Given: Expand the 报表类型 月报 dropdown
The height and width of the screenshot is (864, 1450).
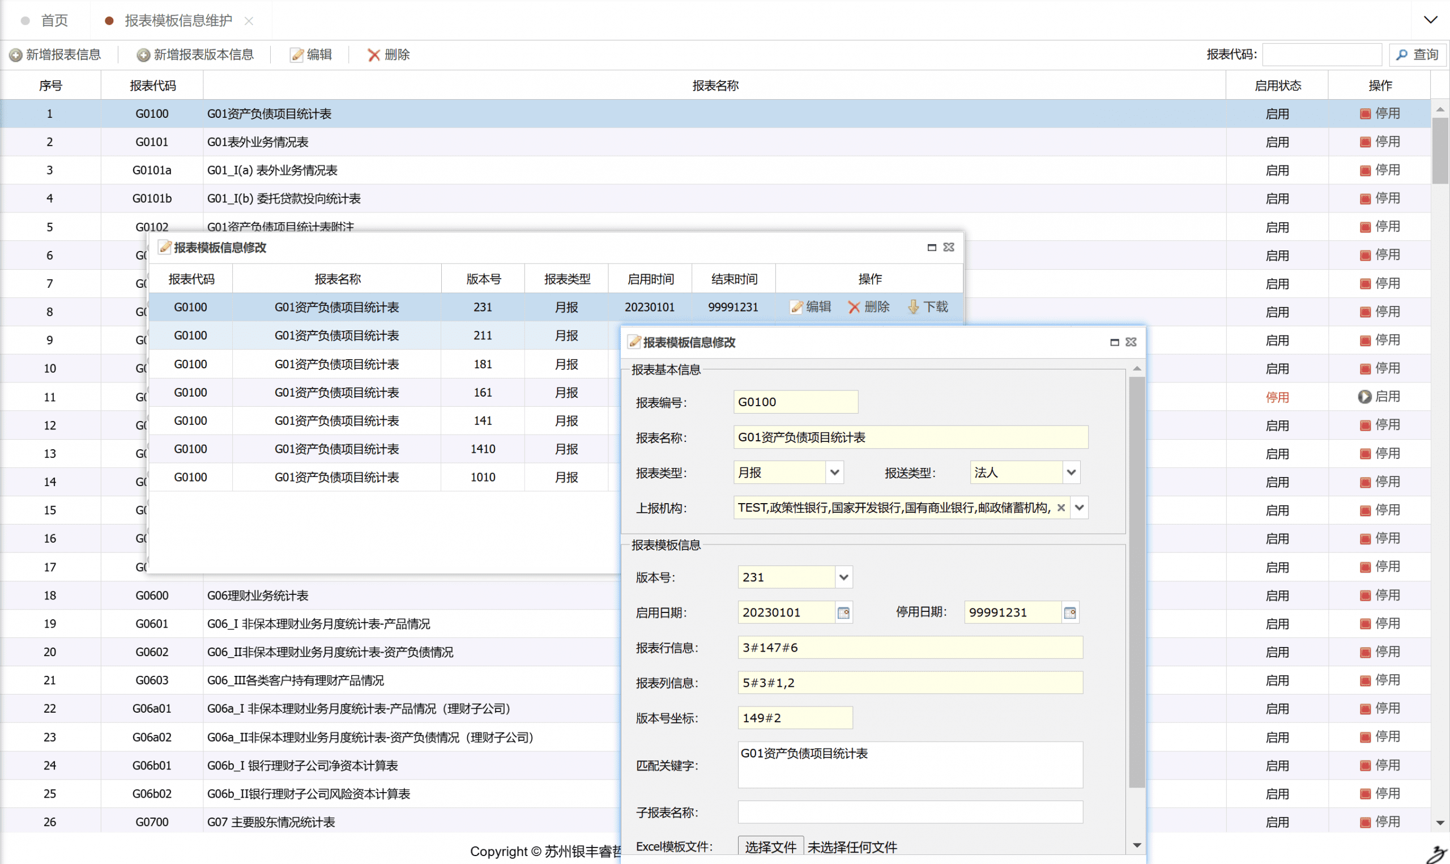Looking at the screenshot, I should (834, 472).
